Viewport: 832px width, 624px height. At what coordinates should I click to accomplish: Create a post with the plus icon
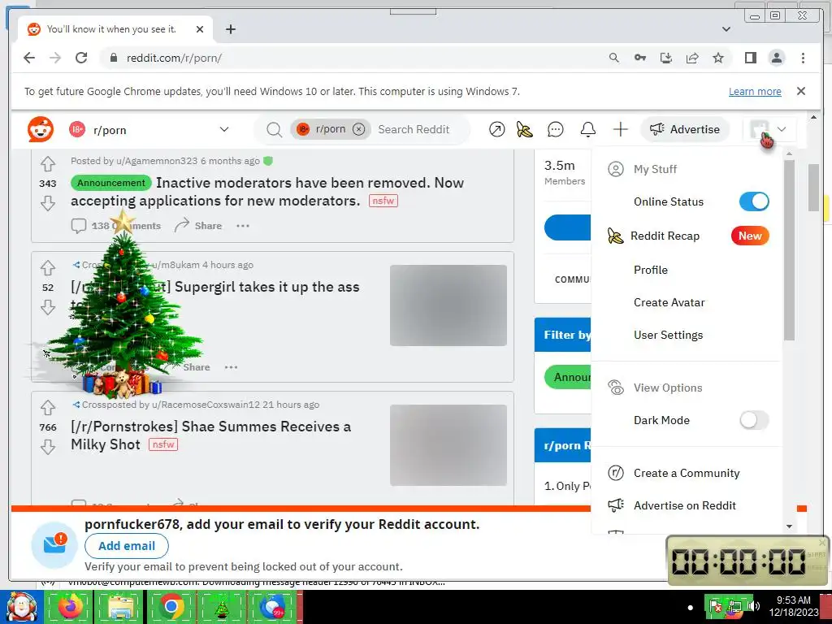click(x=620, y=129)
